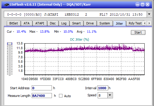Screen dimensions: 154x106
Task: Open the ATAPI tab
Action: (40, 23)
